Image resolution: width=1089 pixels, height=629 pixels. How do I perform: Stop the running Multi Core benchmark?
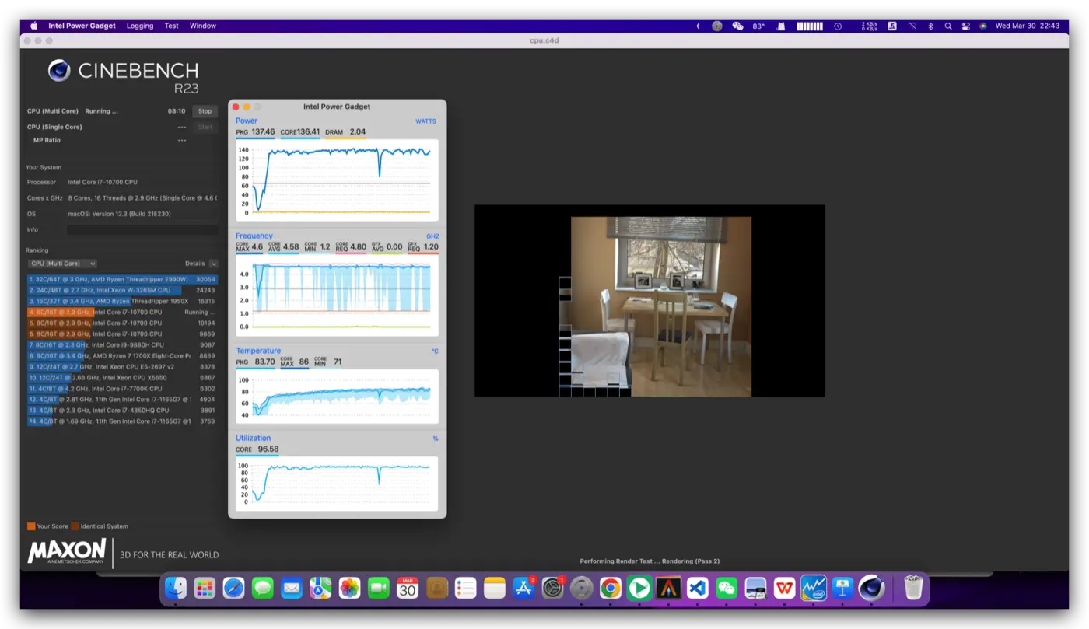tap(205, 111)
